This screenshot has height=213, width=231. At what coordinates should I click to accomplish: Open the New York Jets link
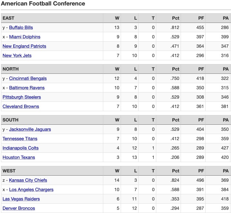17,55
